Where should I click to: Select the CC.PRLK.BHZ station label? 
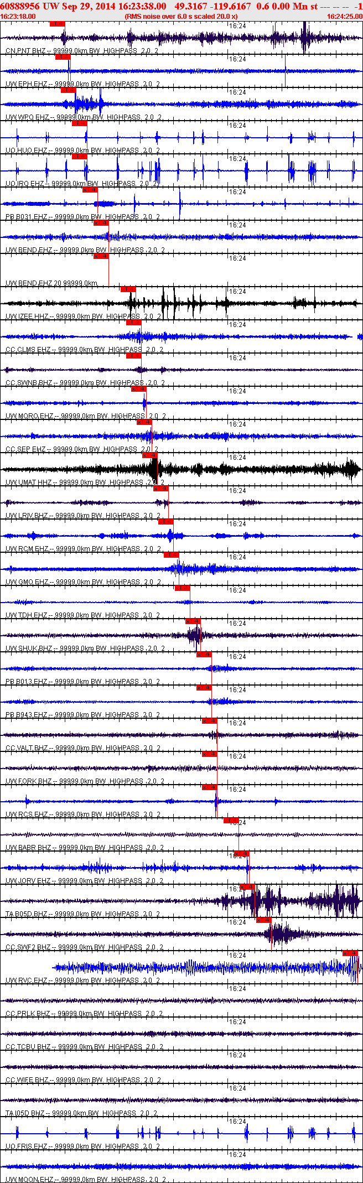coord(84,1014)
